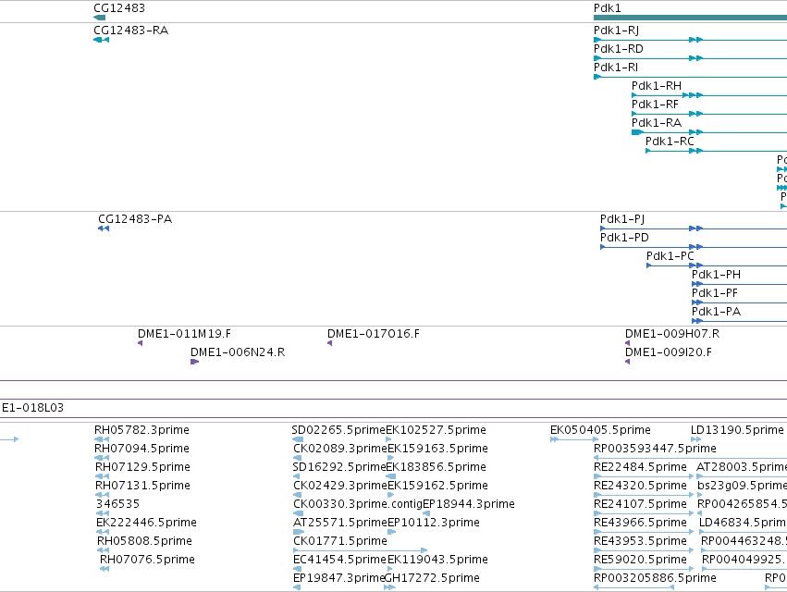Click EST EC41454.5prime
The image size is (787, 592).
pyautogui.click(x=339, y=560)
